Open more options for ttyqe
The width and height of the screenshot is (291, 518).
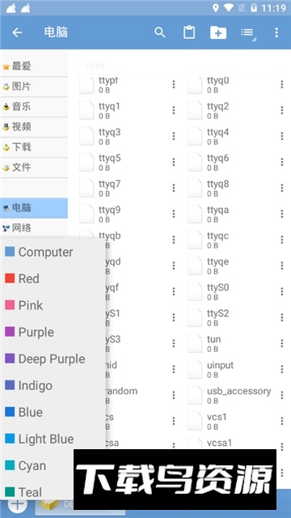point(282,265)
